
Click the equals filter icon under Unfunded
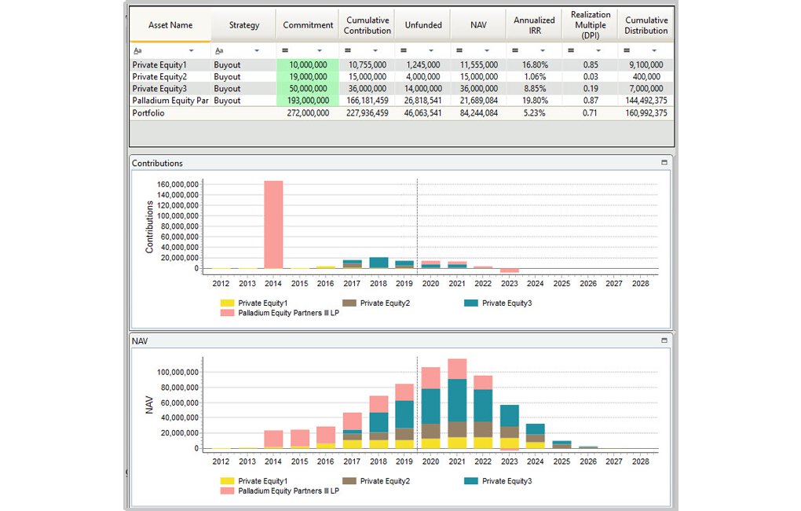pyautogui.click(x=403, y=50)
